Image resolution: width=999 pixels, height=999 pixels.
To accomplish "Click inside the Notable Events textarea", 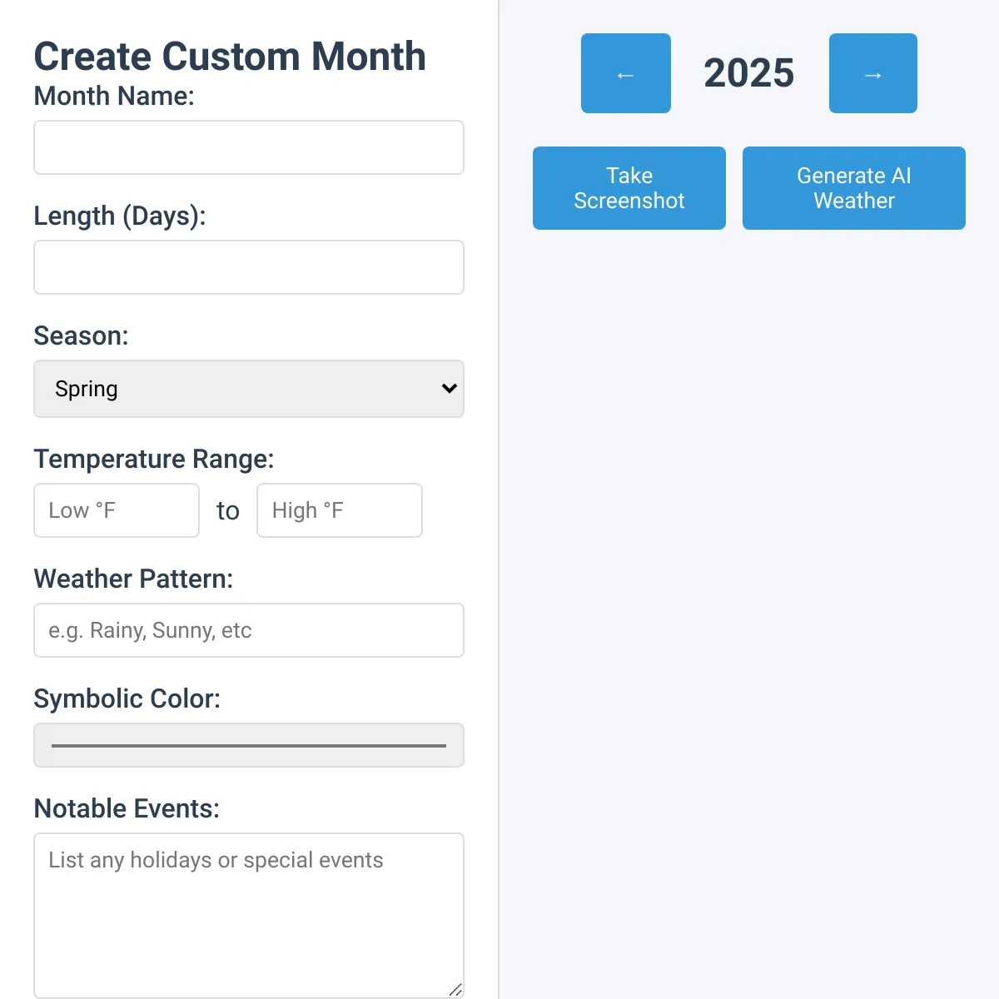I will pos(249,916).
